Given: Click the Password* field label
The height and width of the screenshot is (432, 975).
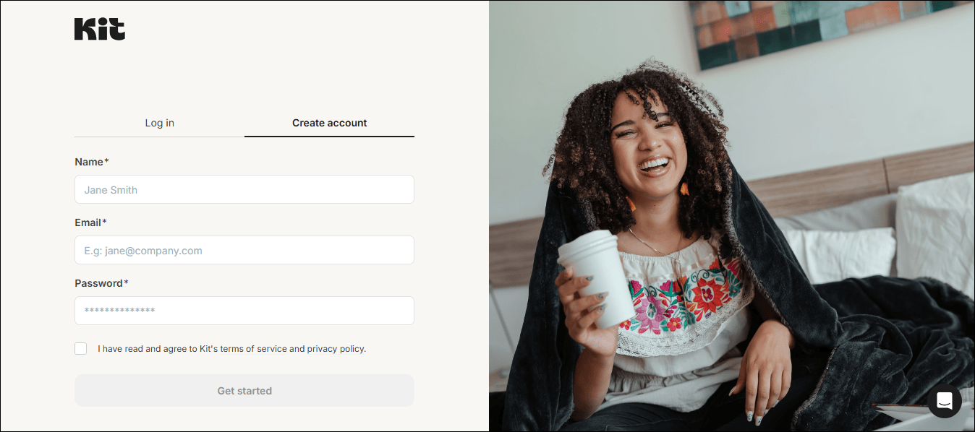Looking at the screenshot, I should [x=101, y=283].
